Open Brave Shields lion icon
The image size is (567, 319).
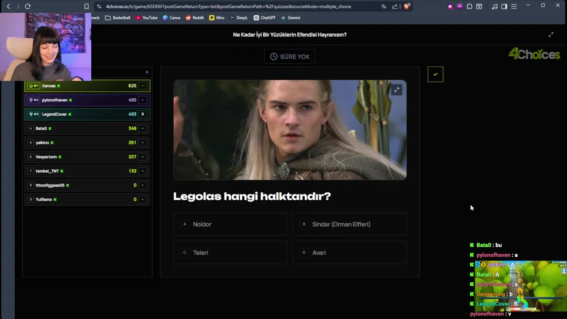click(x=407, y=6)
